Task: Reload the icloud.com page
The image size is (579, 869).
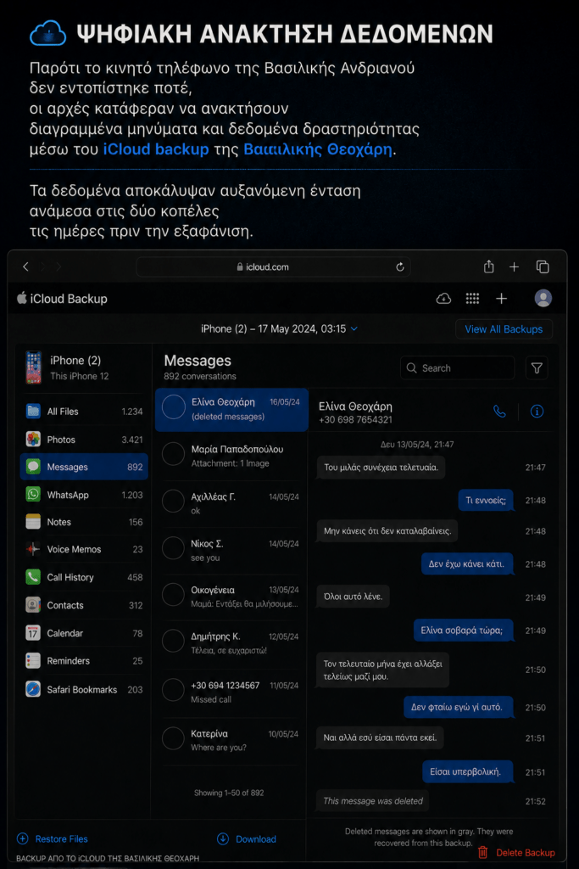Action: pyautogui.click(x=399, y=267)
